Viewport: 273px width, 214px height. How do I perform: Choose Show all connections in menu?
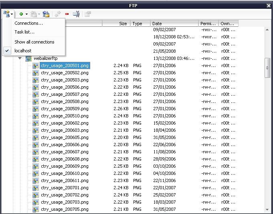[34, 42]
